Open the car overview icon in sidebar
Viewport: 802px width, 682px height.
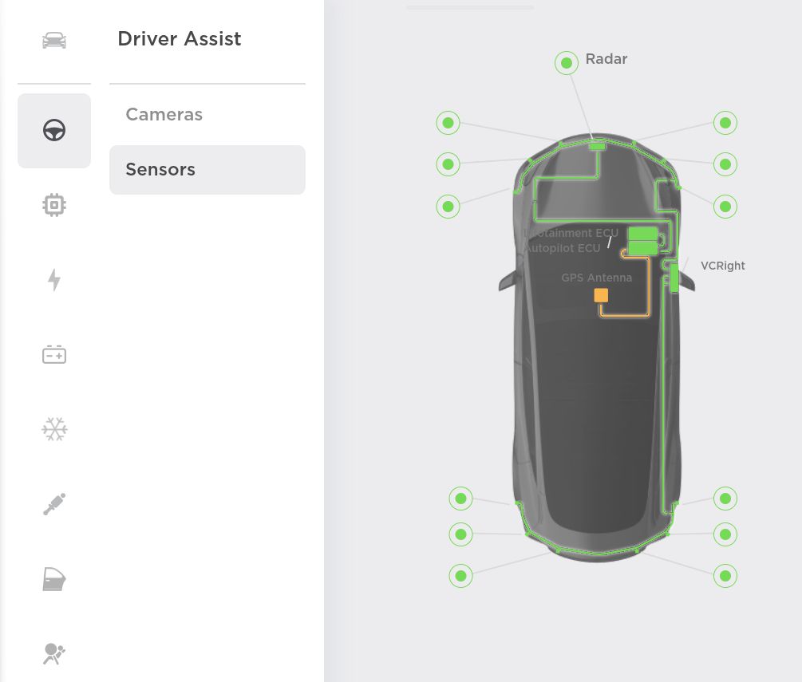pyautogui.click(x=54, y=40)
